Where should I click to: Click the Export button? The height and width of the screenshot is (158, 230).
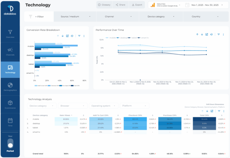[x=137, y=5]
